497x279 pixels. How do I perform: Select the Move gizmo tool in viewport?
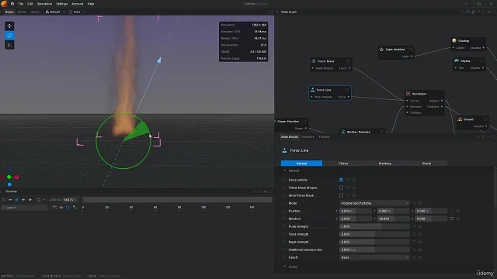[x=9, y=26]
